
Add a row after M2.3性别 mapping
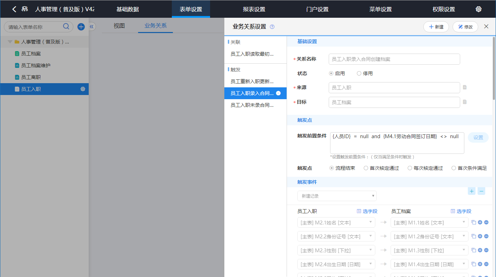[x=480, y=250]
